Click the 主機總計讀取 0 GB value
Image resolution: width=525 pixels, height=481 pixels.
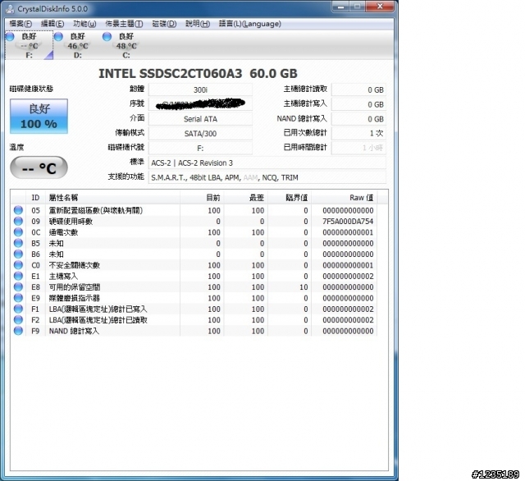point(358,89)
